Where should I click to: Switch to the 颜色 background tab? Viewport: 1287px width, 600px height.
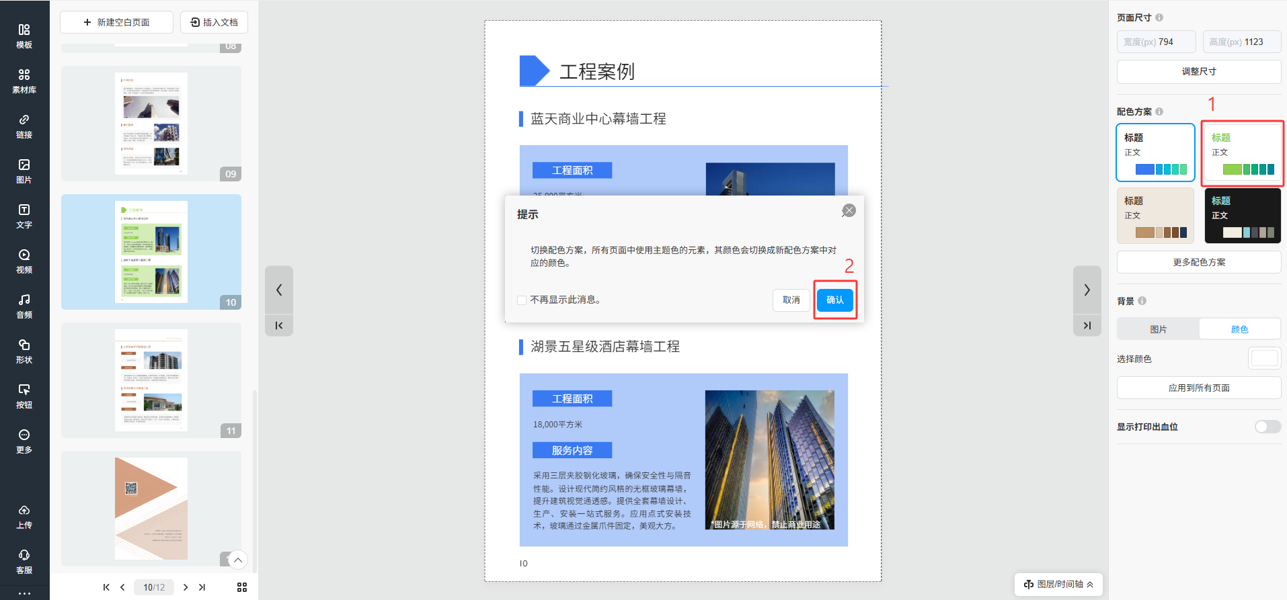click(x=1239, y=329)
